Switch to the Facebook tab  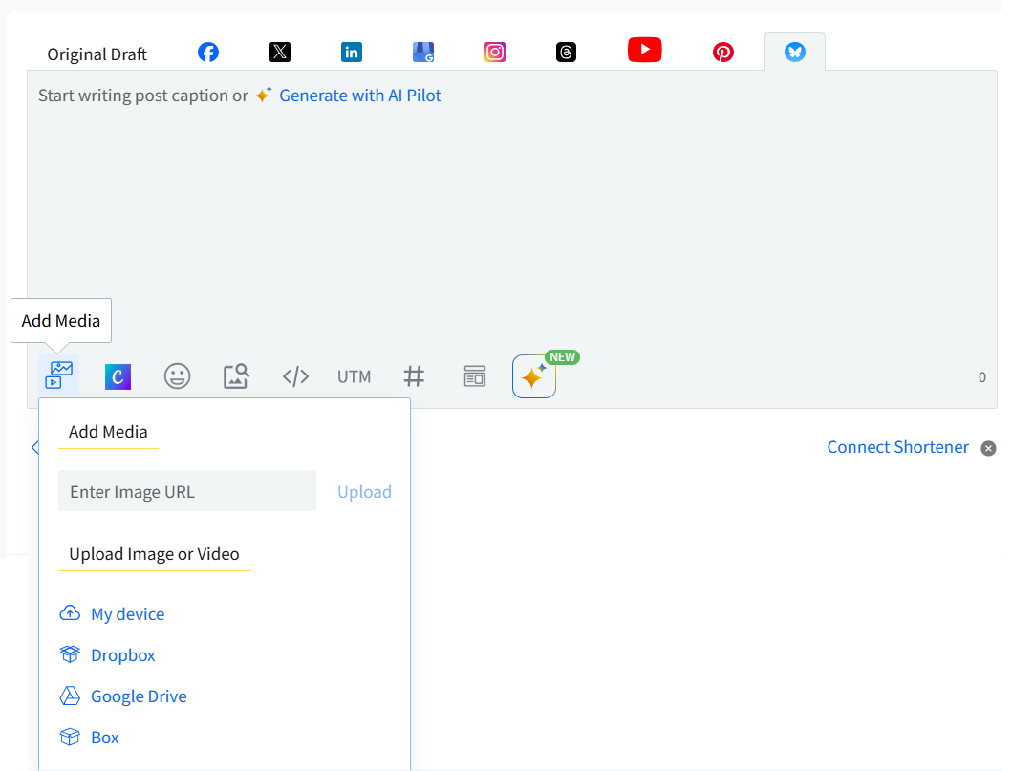pyautogui.click(x=208, y=53)
